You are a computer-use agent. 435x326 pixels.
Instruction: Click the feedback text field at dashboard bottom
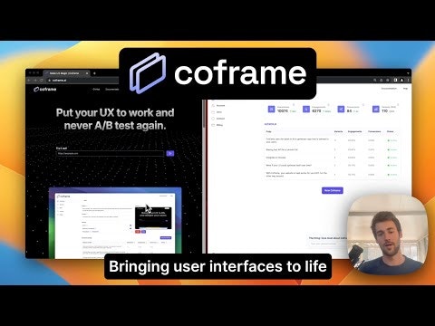coord(328,244)
